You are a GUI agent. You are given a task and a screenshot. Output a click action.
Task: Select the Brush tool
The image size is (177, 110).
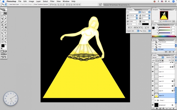pyautogui.click(x=5, y=22)
